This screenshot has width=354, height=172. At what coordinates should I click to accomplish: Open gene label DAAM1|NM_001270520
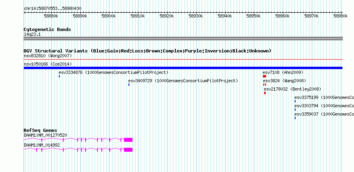(x=45, y=135)
